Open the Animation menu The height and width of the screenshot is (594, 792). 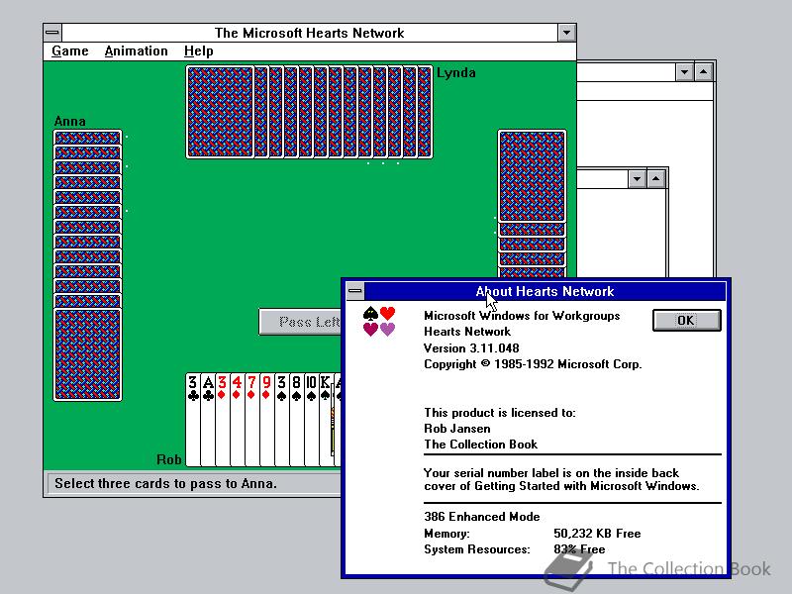click(x=136, y=51)
